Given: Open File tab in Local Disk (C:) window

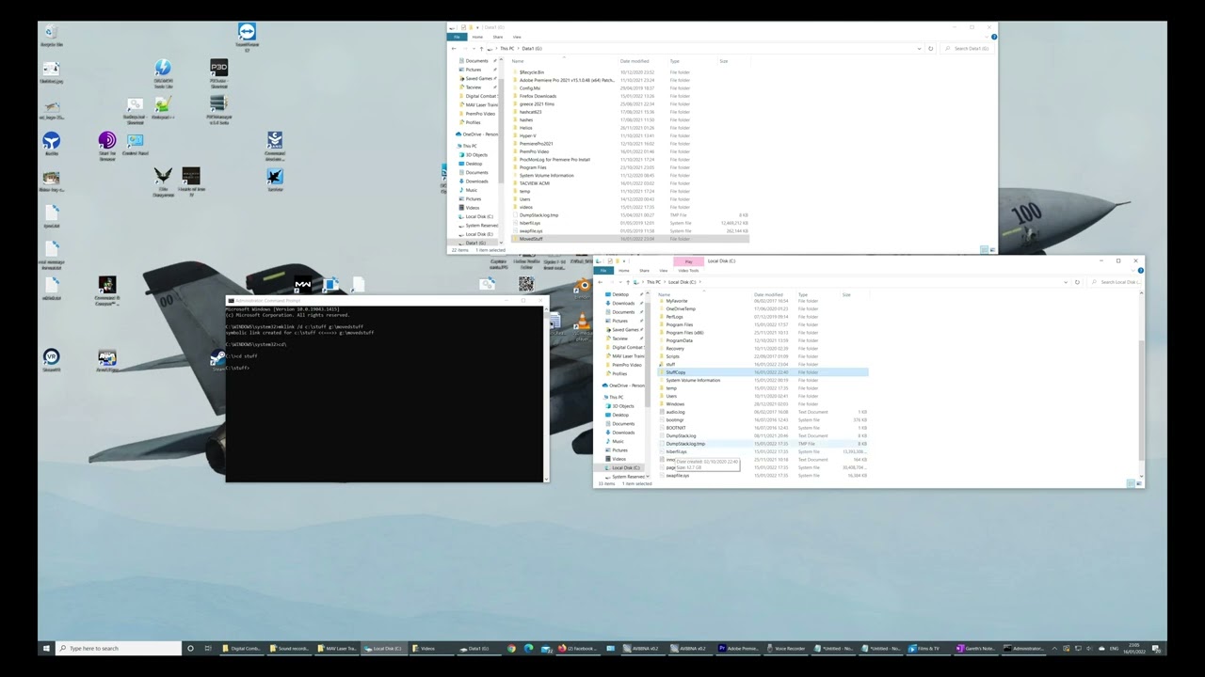Looking at the screenshot, I should click(x=603, y=271).
